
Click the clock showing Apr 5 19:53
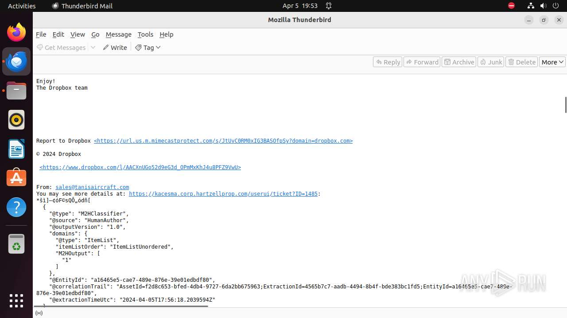pos(300,6)
